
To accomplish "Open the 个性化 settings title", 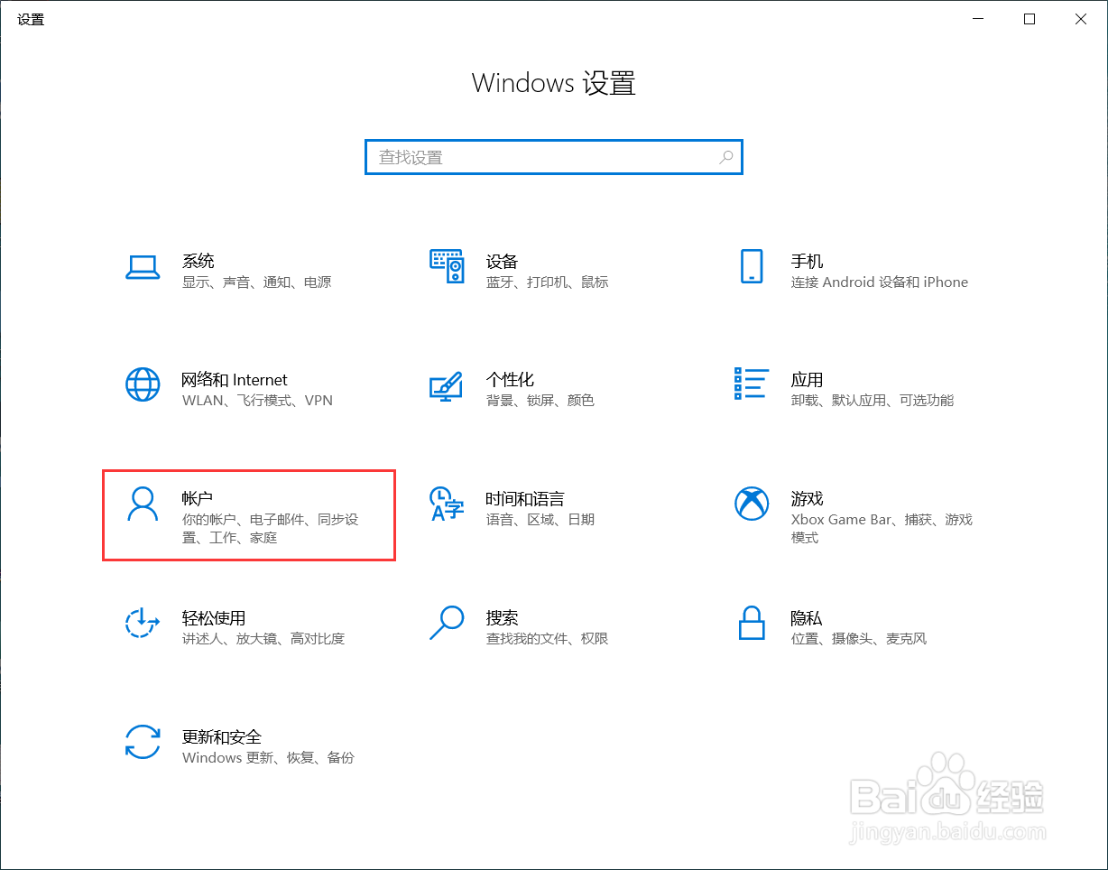I will point(511,380).
